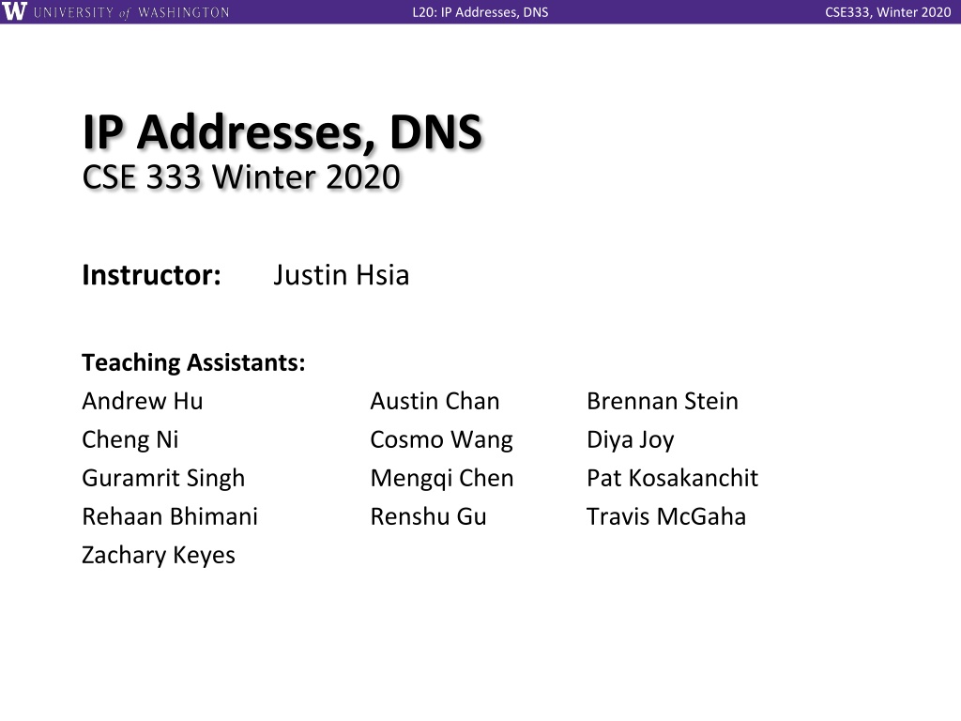
Task: Click the Teaching Assistants: heading
Action: (193, 362)
